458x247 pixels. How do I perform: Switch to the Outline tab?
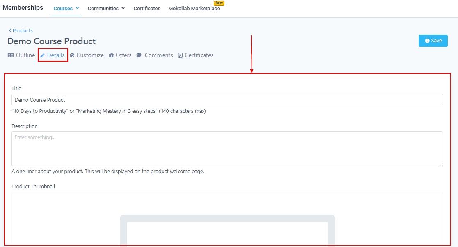(x=21, y=55)
